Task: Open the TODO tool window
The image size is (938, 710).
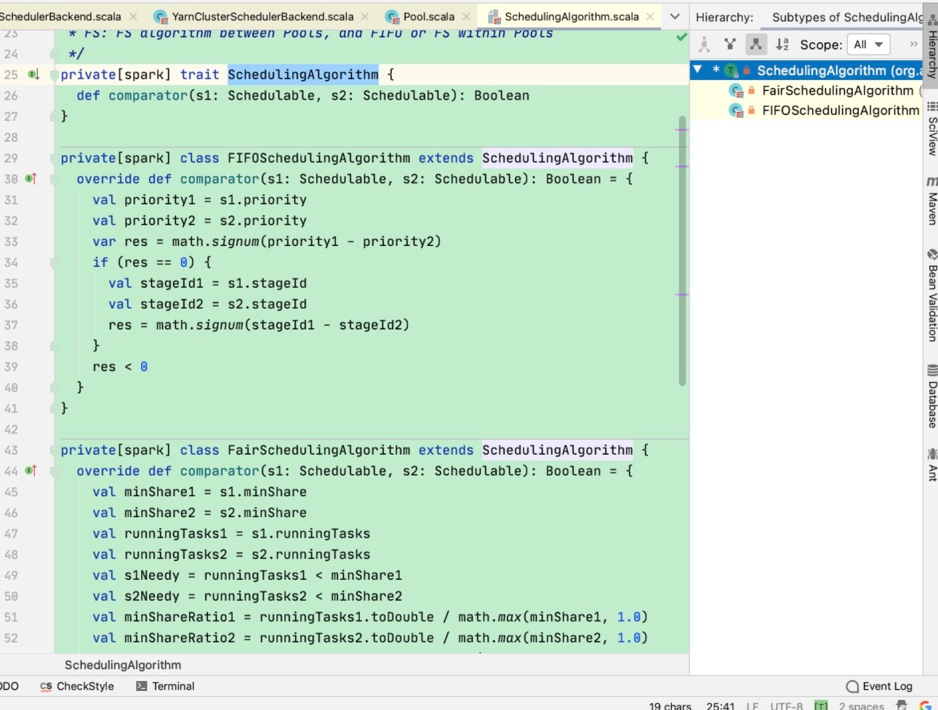Action: 9,686
